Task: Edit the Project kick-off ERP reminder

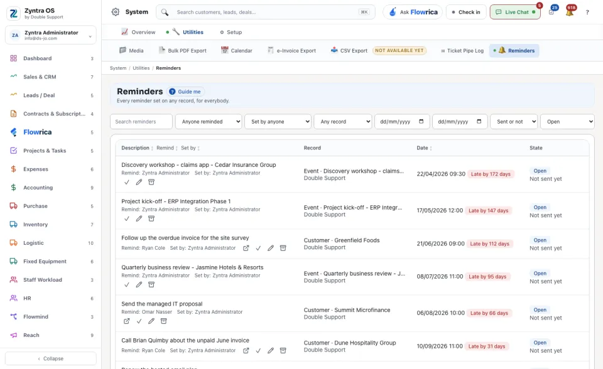Action: pyautogui.click(x=139, y=219)
